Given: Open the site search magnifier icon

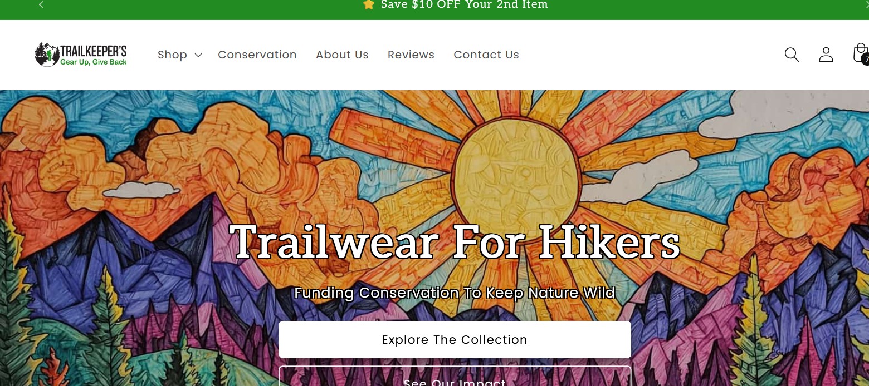Looking at the screenshot, I should coord(792,55).
